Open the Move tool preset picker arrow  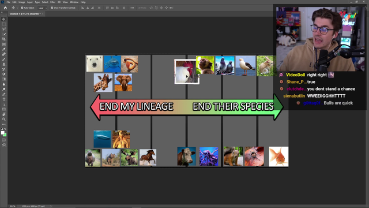[17, 8]
